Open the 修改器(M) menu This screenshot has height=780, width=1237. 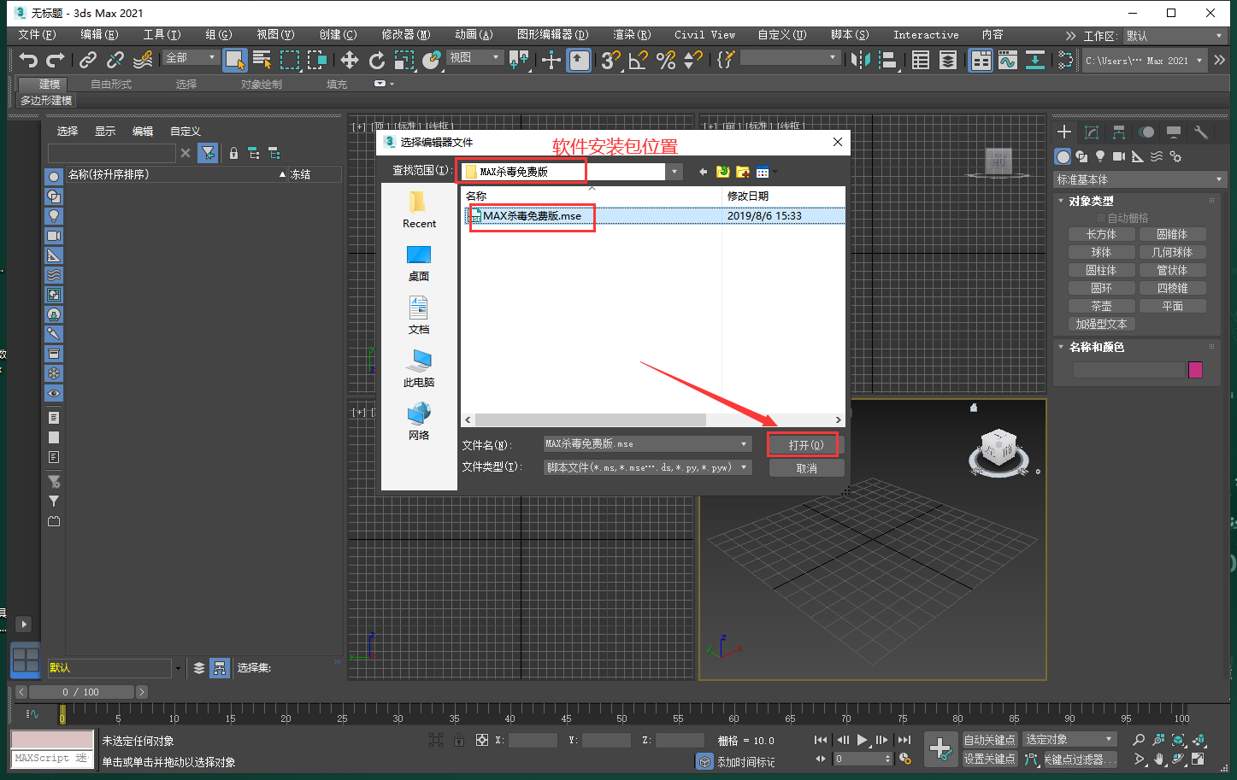tap(406, 35)
